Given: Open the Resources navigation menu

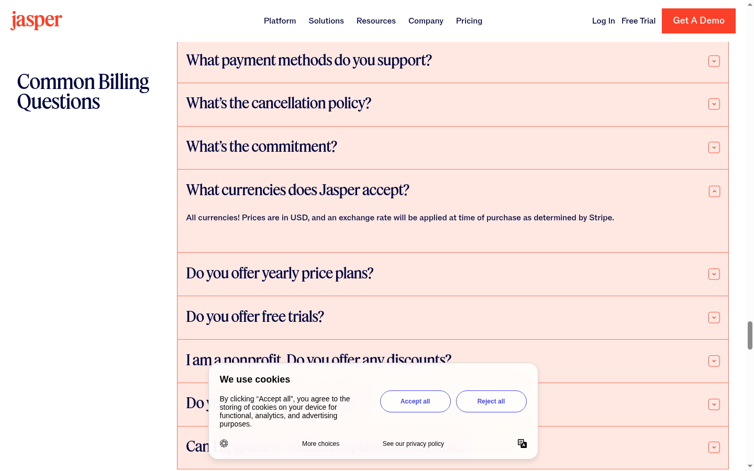Looking at the screenshot, I should coord(376,21).
